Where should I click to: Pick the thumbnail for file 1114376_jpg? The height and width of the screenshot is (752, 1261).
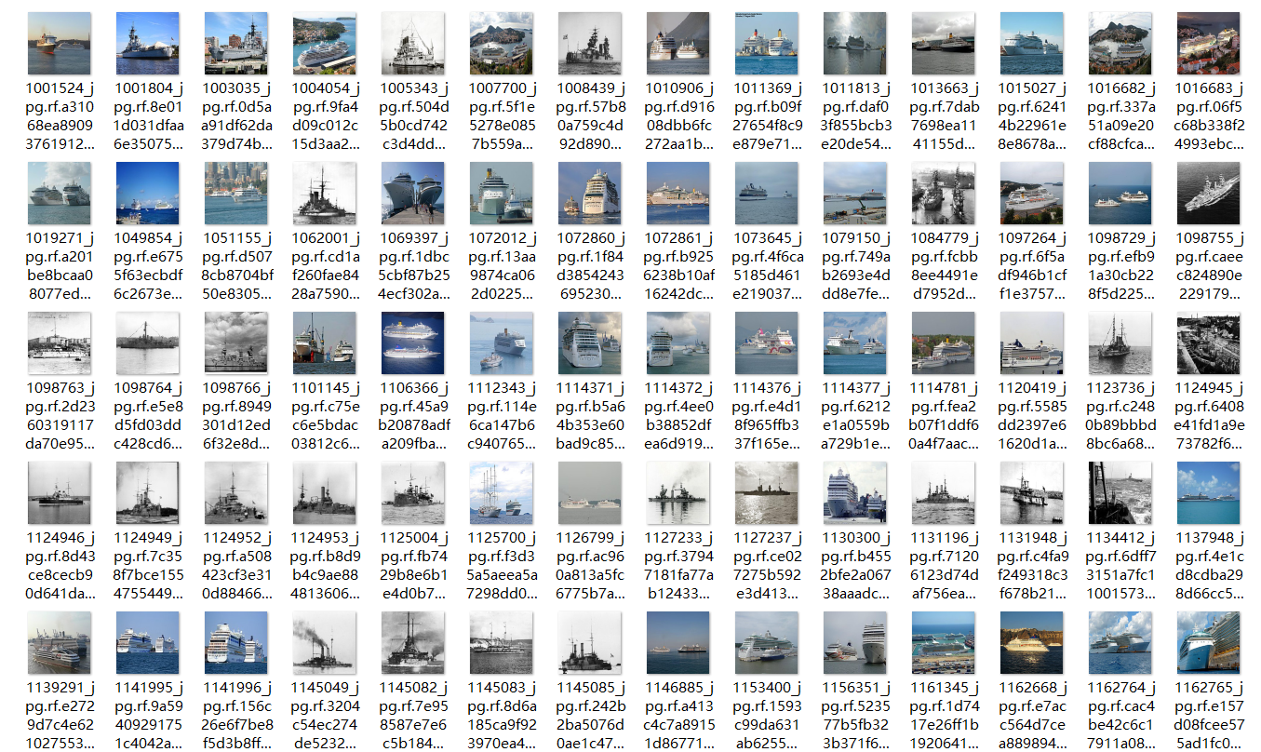click(x=766, y=342)
